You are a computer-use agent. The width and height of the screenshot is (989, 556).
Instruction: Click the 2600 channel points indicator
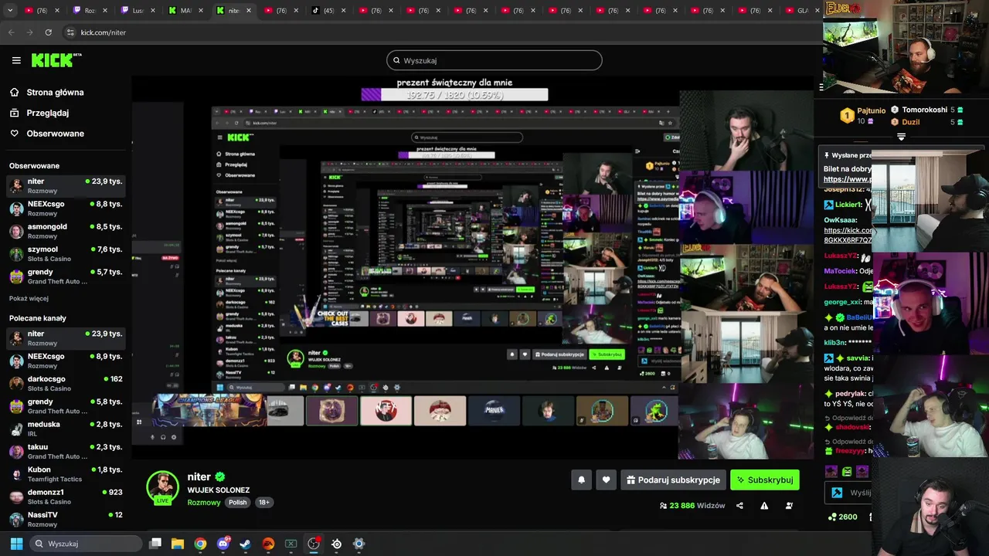pos(843,517)
